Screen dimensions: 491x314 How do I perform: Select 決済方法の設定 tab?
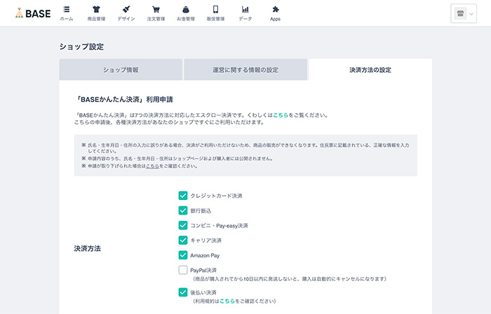tap(370, 70)
